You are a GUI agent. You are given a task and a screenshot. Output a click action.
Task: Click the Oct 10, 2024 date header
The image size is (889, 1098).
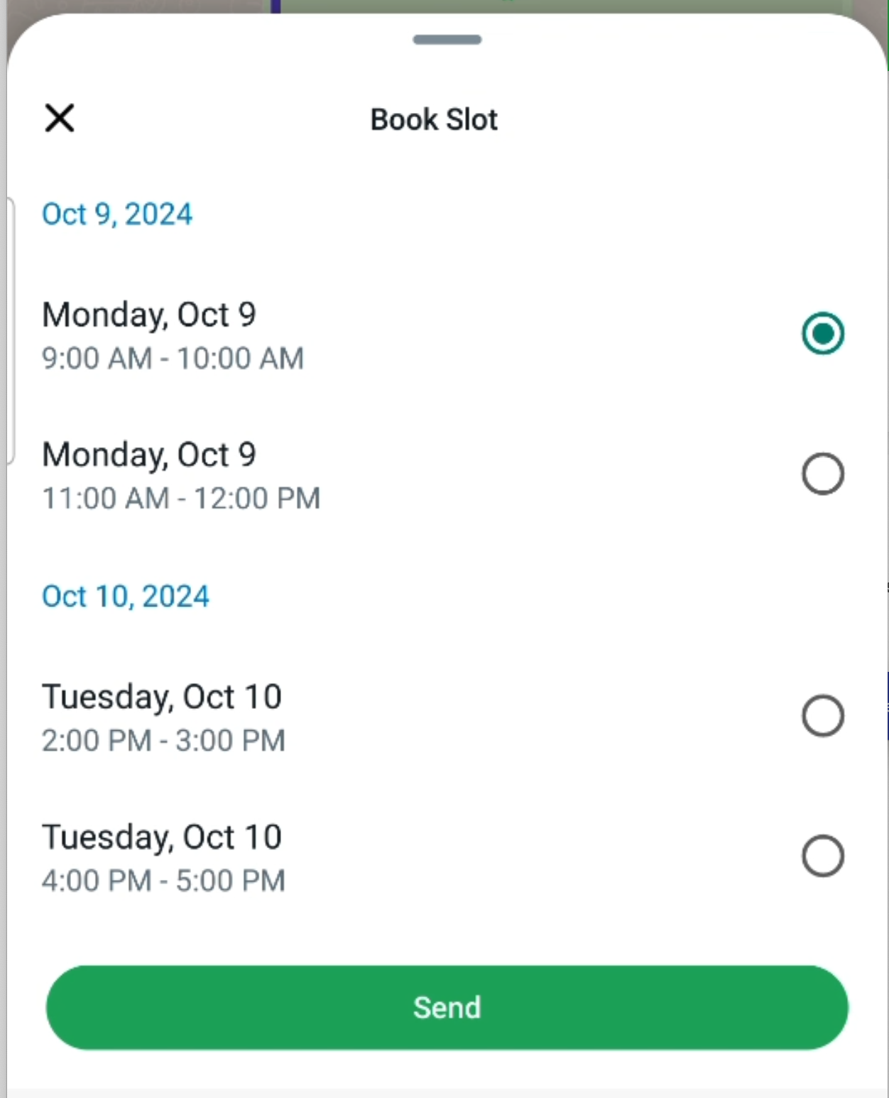(126, 597)
